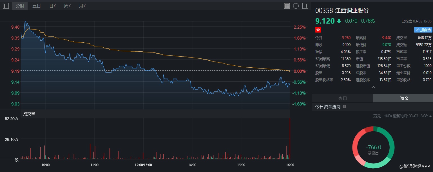
Task: Click the green down arrow price indicator
Action: point(339,21)
